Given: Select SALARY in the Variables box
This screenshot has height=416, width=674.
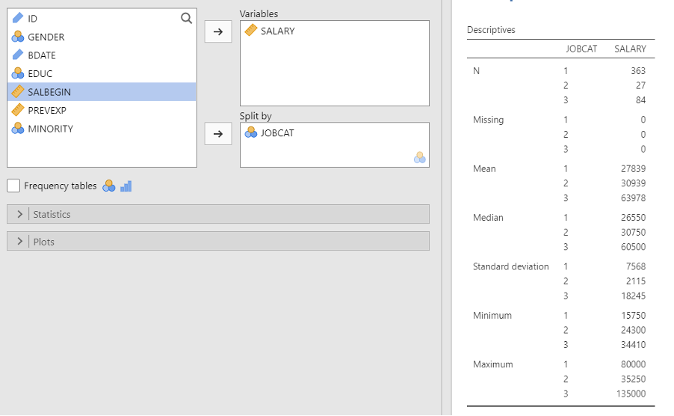Looking at the screenshot, I should (277, 31).
